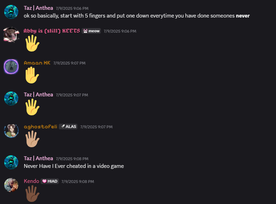
Task: Click the Amaan HK username
Action: [37, 63]
